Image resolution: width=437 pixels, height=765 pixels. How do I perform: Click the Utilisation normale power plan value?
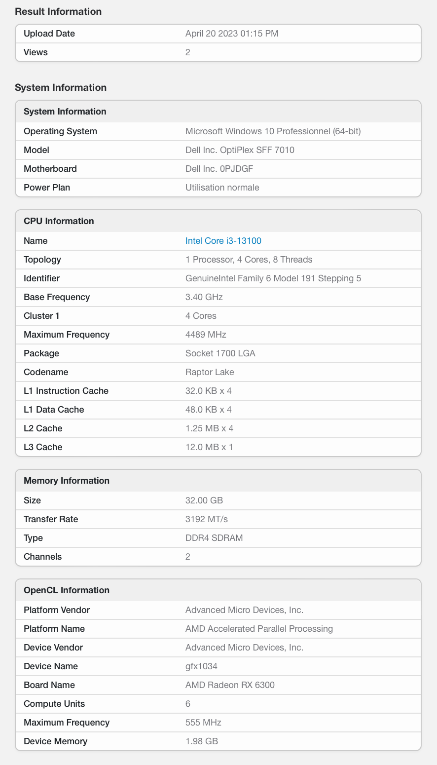(x=222, y=188)
